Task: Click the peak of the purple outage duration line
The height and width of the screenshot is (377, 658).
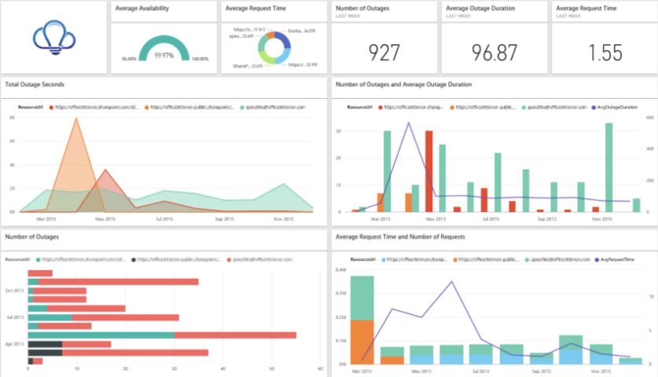Action: click(x=409, y=123)
